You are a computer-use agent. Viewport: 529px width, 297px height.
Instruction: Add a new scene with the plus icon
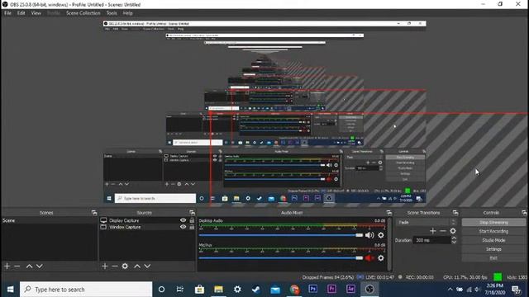point(7,266)
